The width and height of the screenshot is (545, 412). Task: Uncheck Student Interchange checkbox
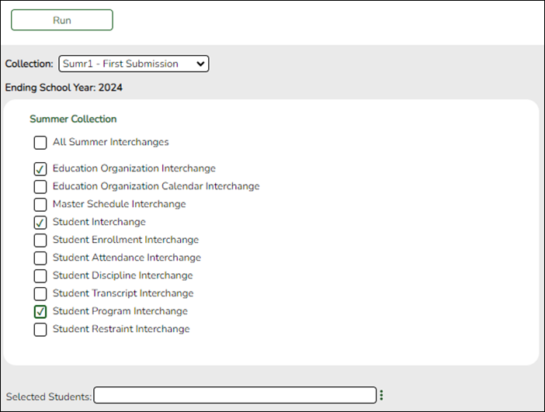point(40,223)
